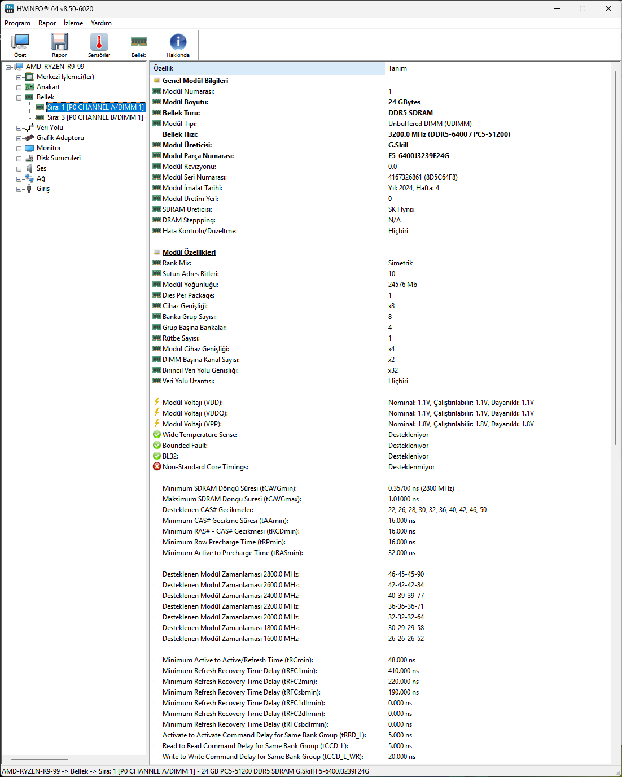This screenshot has width=622, height=777.
Task: Click the Ses speaker icon
Action: [29, 168]
